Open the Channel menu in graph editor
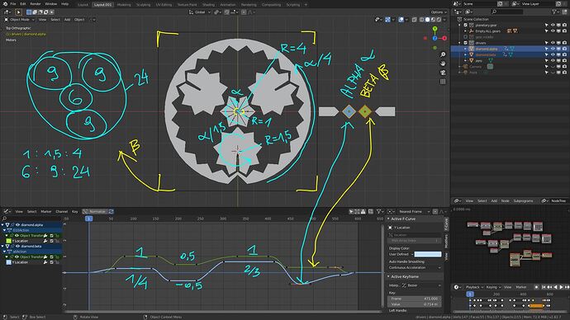 [x=61, y=211]
